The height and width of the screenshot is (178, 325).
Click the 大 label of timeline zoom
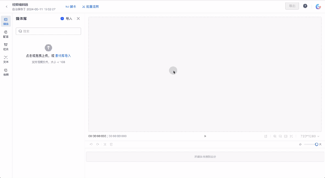[x=320, y=144]
